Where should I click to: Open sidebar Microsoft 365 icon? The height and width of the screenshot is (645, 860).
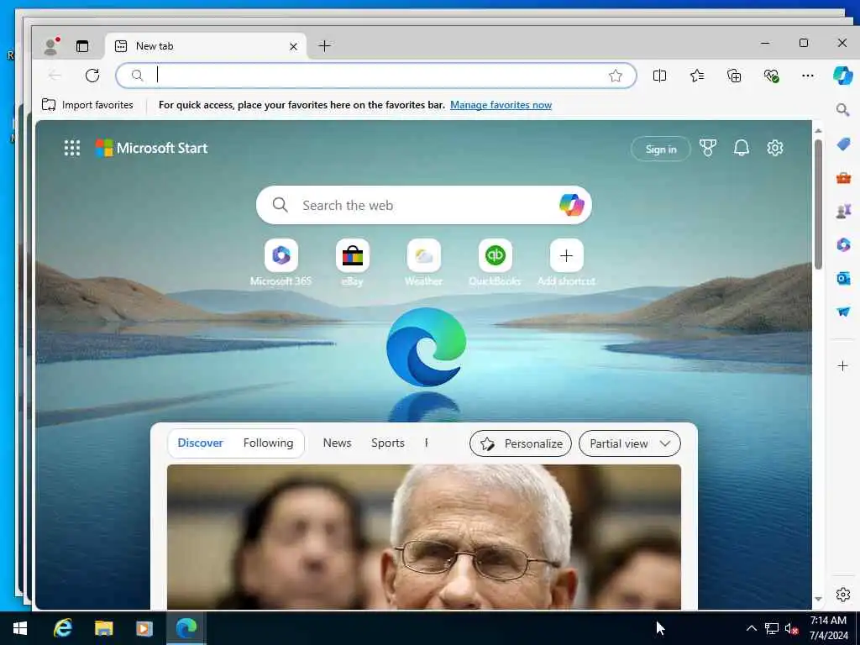[x=843, y=244]
